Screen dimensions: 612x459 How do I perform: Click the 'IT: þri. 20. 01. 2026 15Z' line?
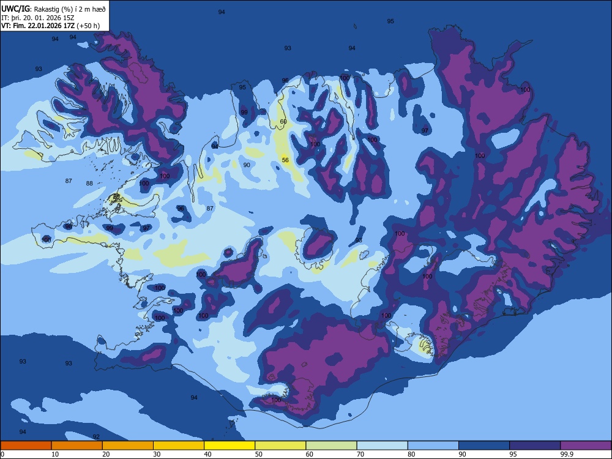pos(38,18)
